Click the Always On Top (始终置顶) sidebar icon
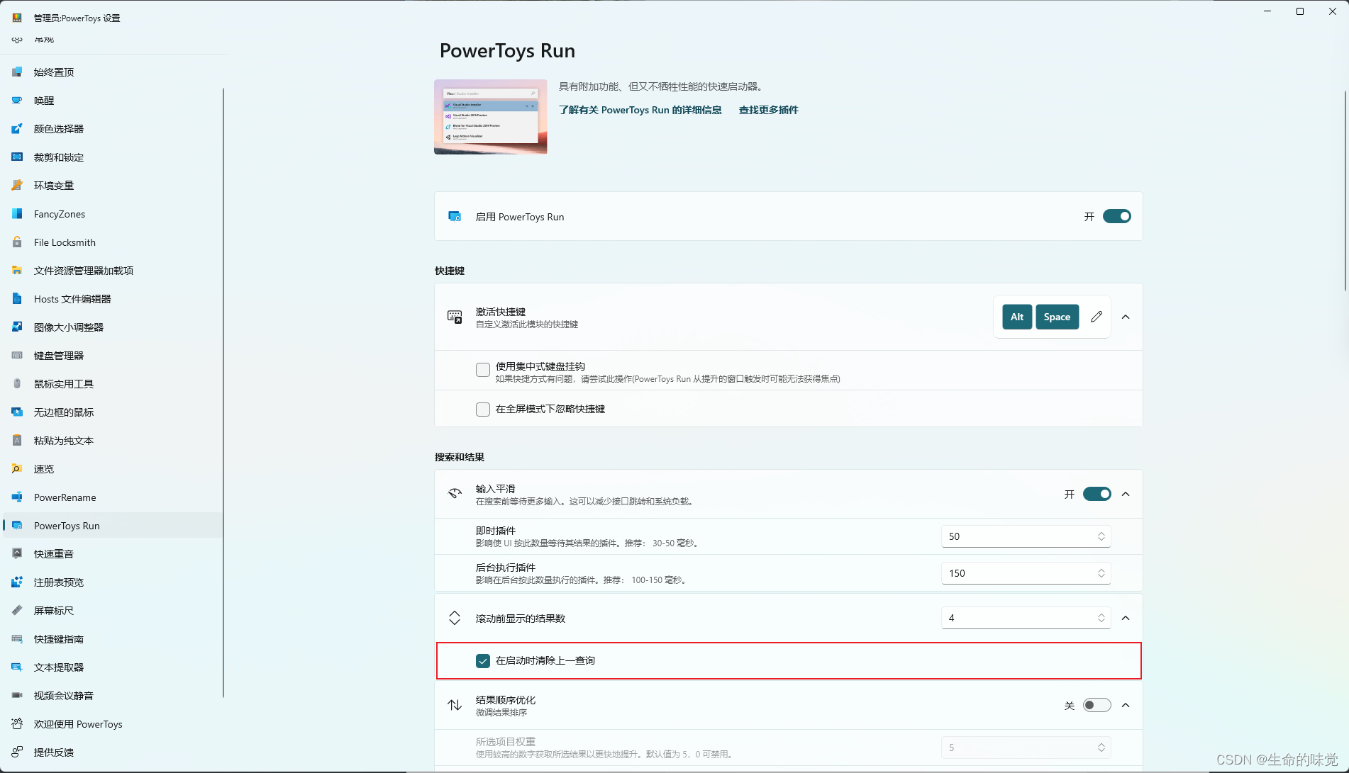This screenshot has width=1349, height=773. (17, 72)
